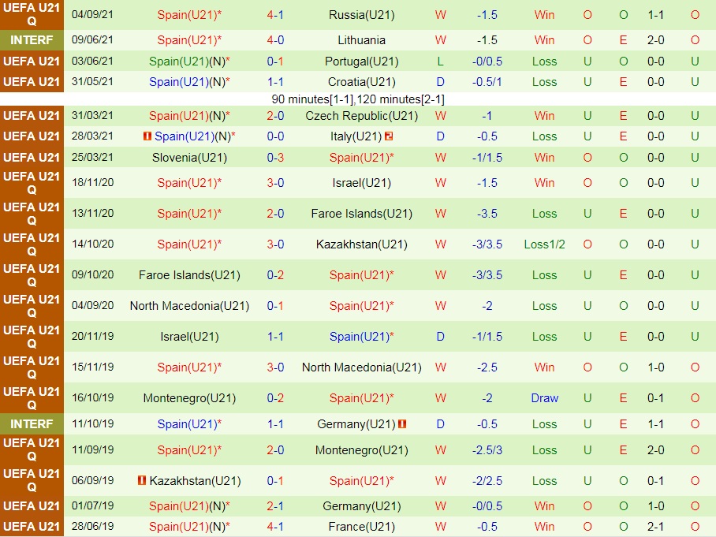Click half-time score 2-0 in Lithuania row
716x537 pixels.
(x=656, y=40)
